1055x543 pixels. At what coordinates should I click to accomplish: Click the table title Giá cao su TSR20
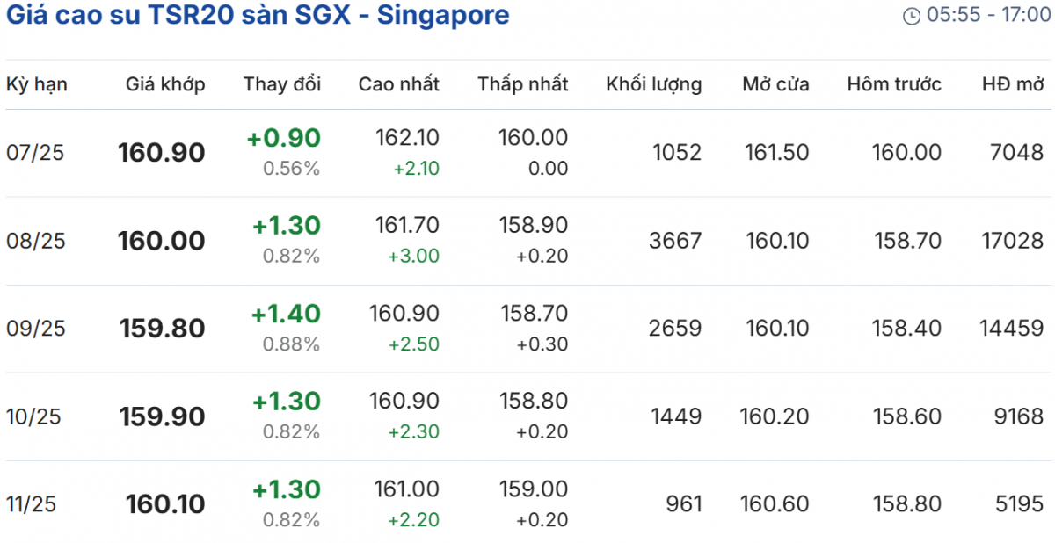tap(258, 15)
